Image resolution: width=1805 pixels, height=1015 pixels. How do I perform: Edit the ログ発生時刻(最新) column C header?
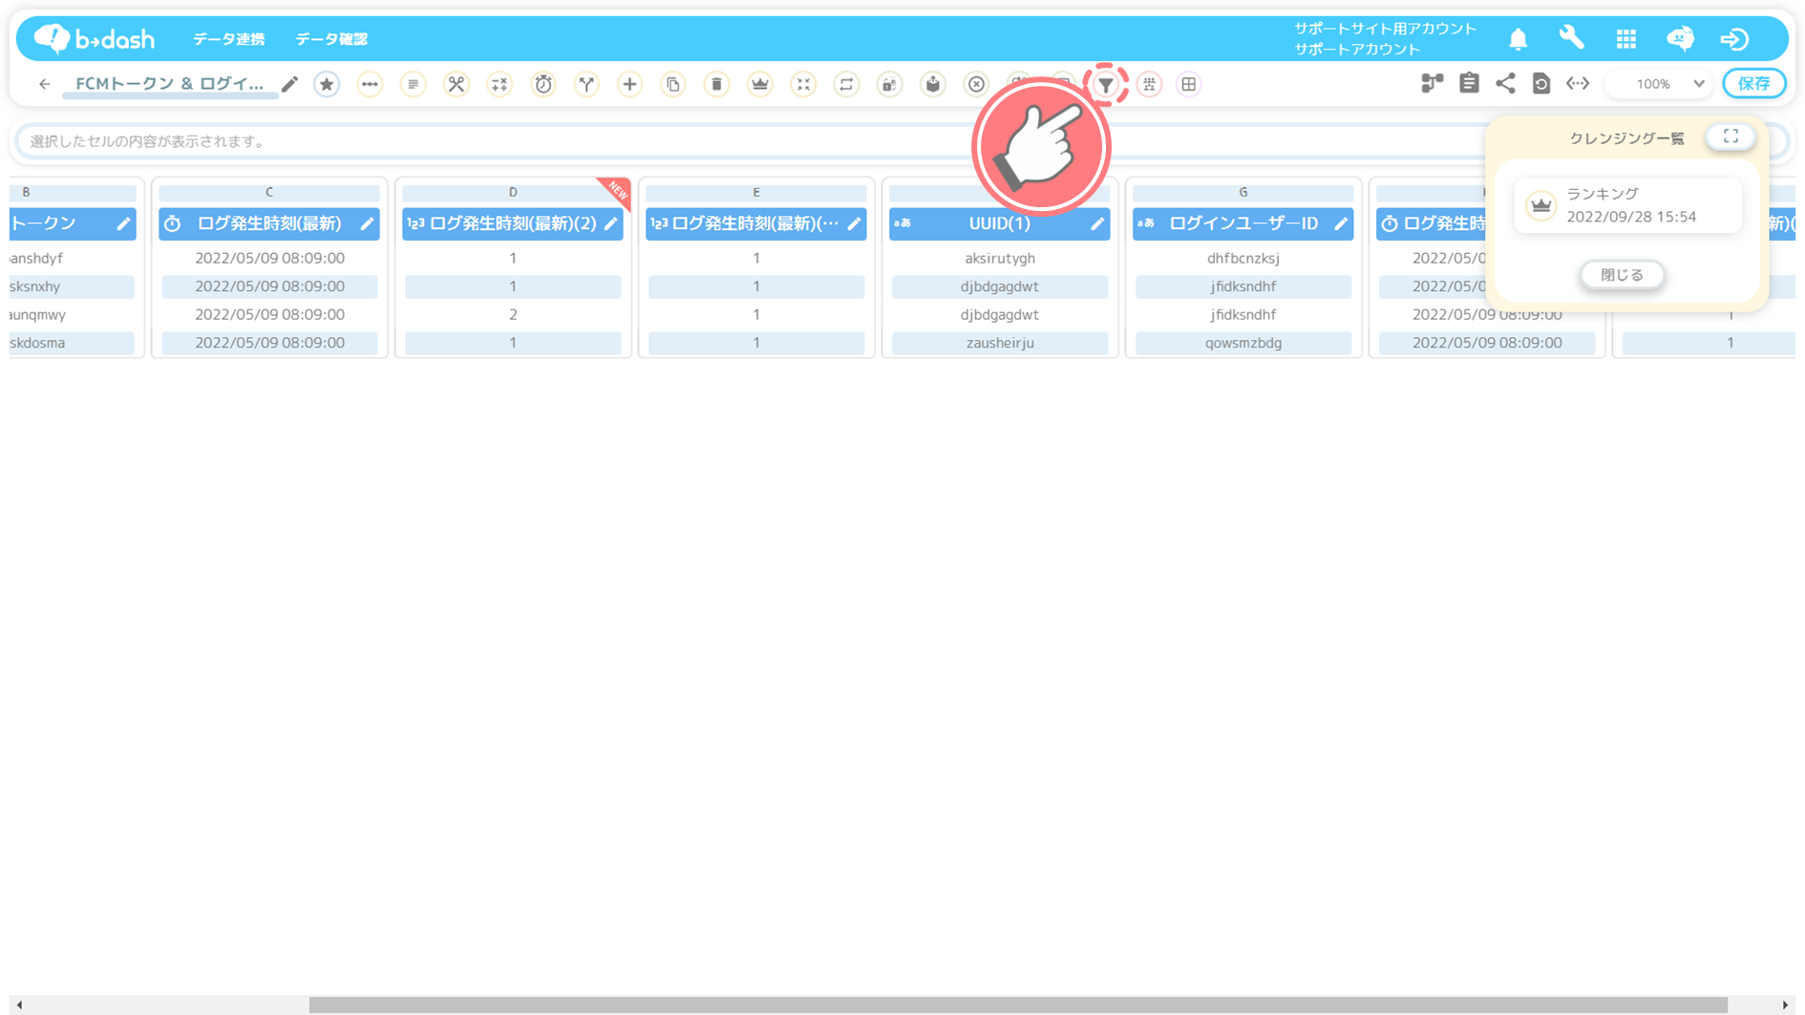[x=367, y=223]
